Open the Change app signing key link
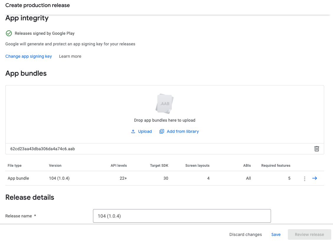Image resolution: width=333 pixels, height=243 pixels. [x=29, y=56]
